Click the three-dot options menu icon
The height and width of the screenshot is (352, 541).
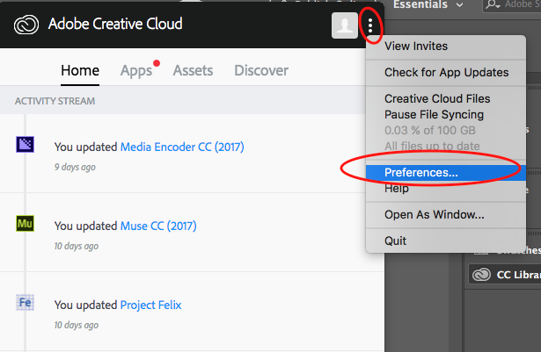[x=371, y=25]
